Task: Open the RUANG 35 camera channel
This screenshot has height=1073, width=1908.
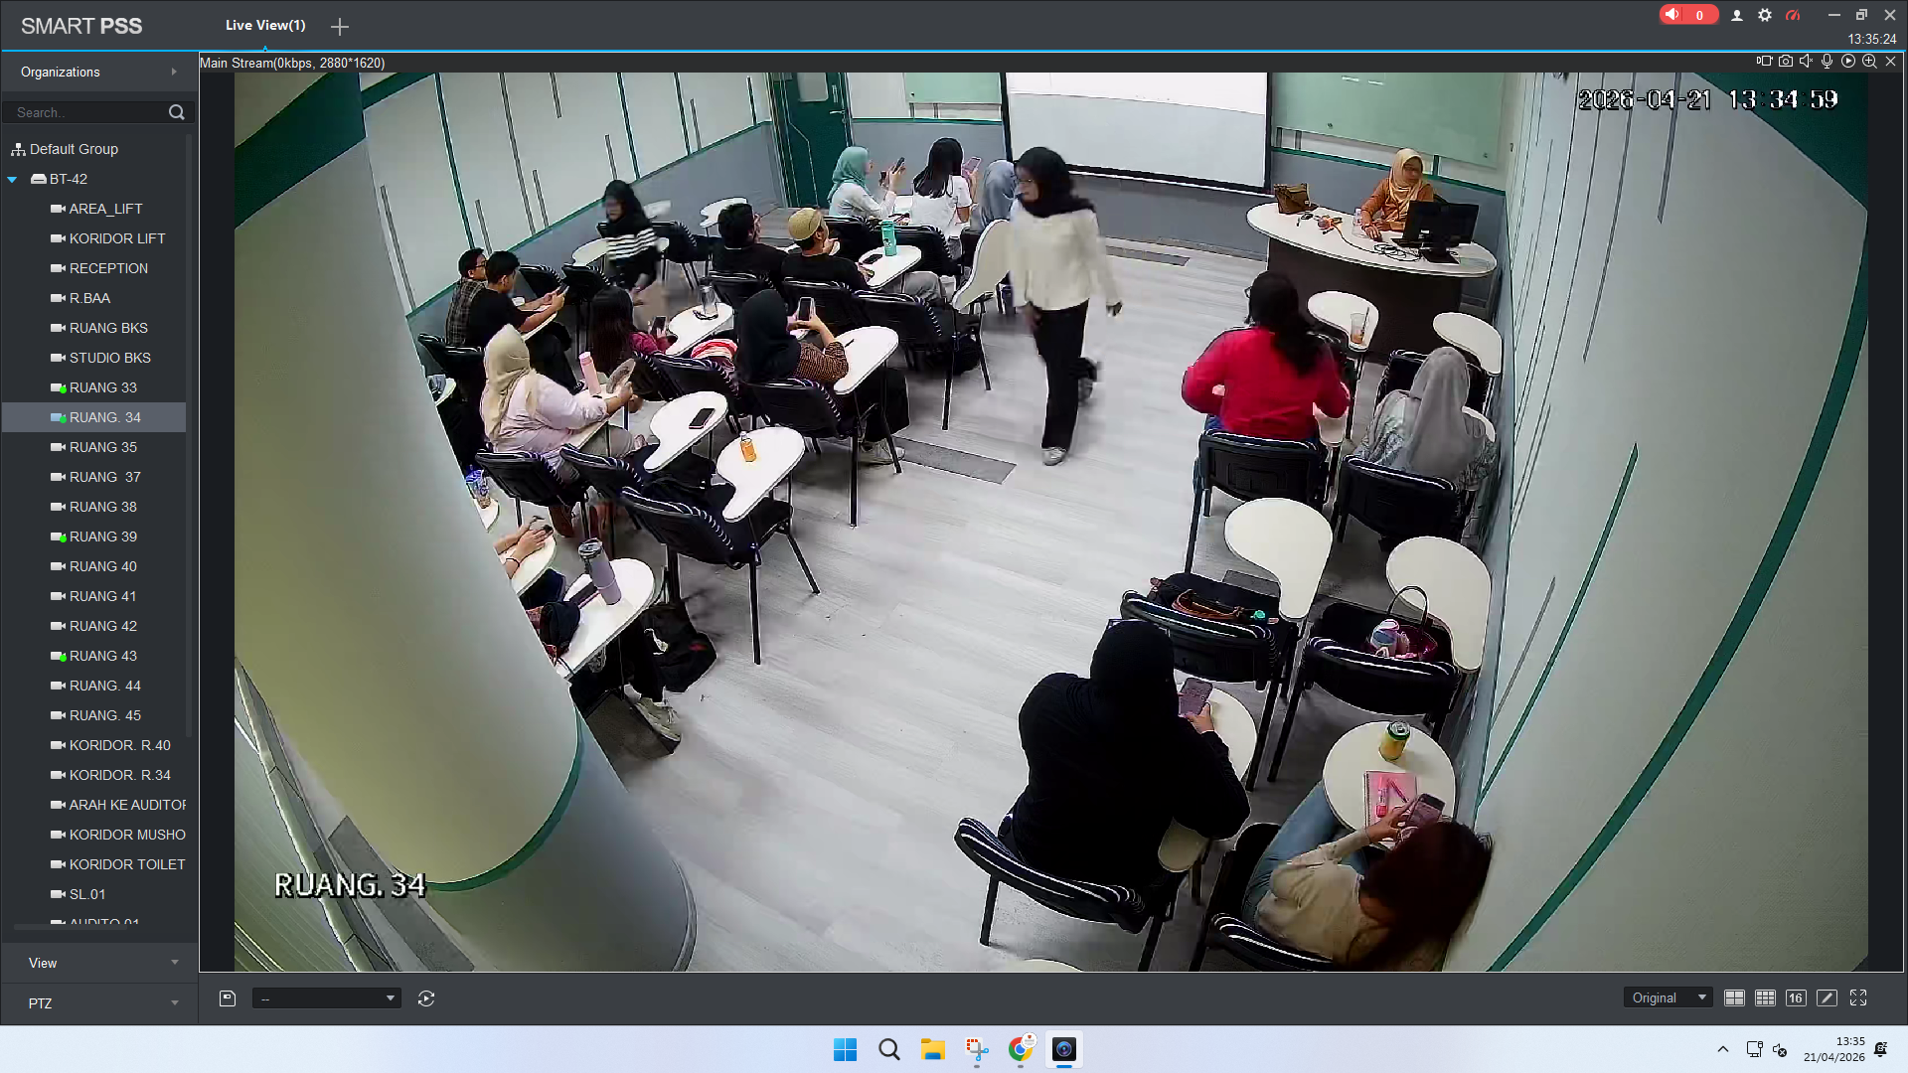Action: coord(94,447)
